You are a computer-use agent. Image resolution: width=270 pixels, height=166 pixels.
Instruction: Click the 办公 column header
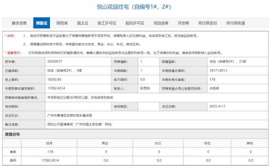click(x=158, y=143)
